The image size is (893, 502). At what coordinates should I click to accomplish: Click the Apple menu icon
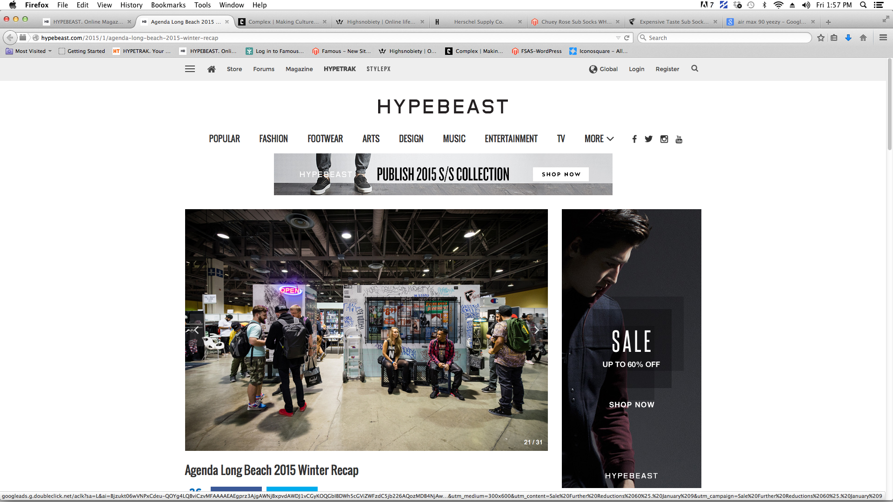[13, 5]
